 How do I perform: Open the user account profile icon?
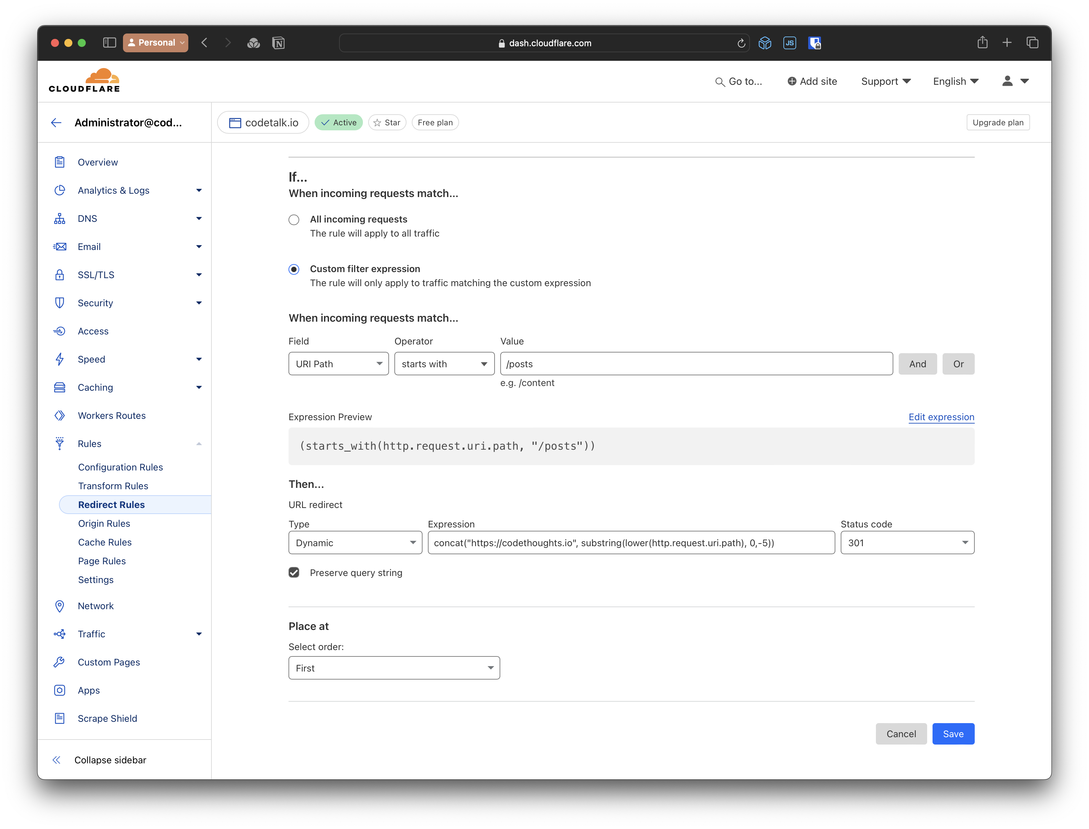coord(1007,81)
